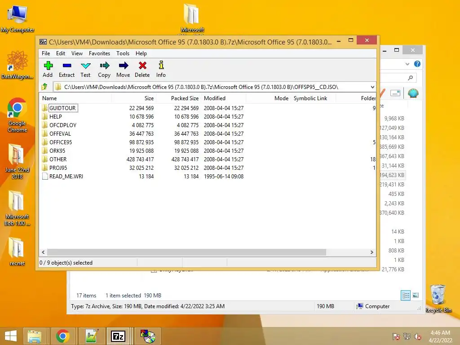
Task: Click the search magnifier in Explorer window
Action: pos(411,78)
